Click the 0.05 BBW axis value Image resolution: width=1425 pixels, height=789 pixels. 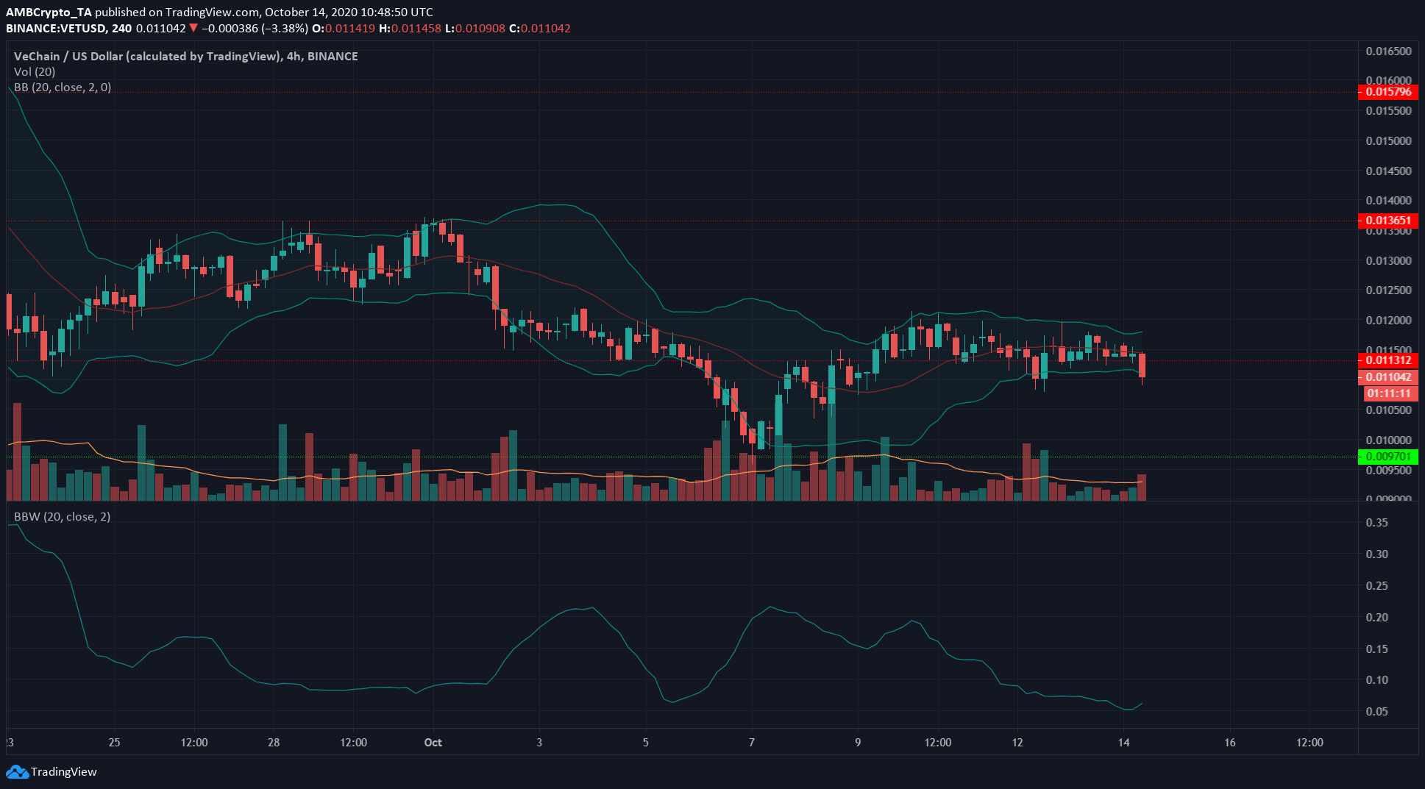point(1377,711)
